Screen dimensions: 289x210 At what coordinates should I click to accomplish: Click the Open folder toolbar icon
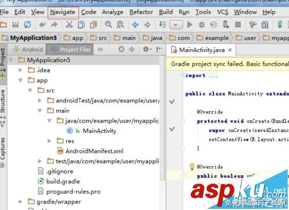click(3, 25)
